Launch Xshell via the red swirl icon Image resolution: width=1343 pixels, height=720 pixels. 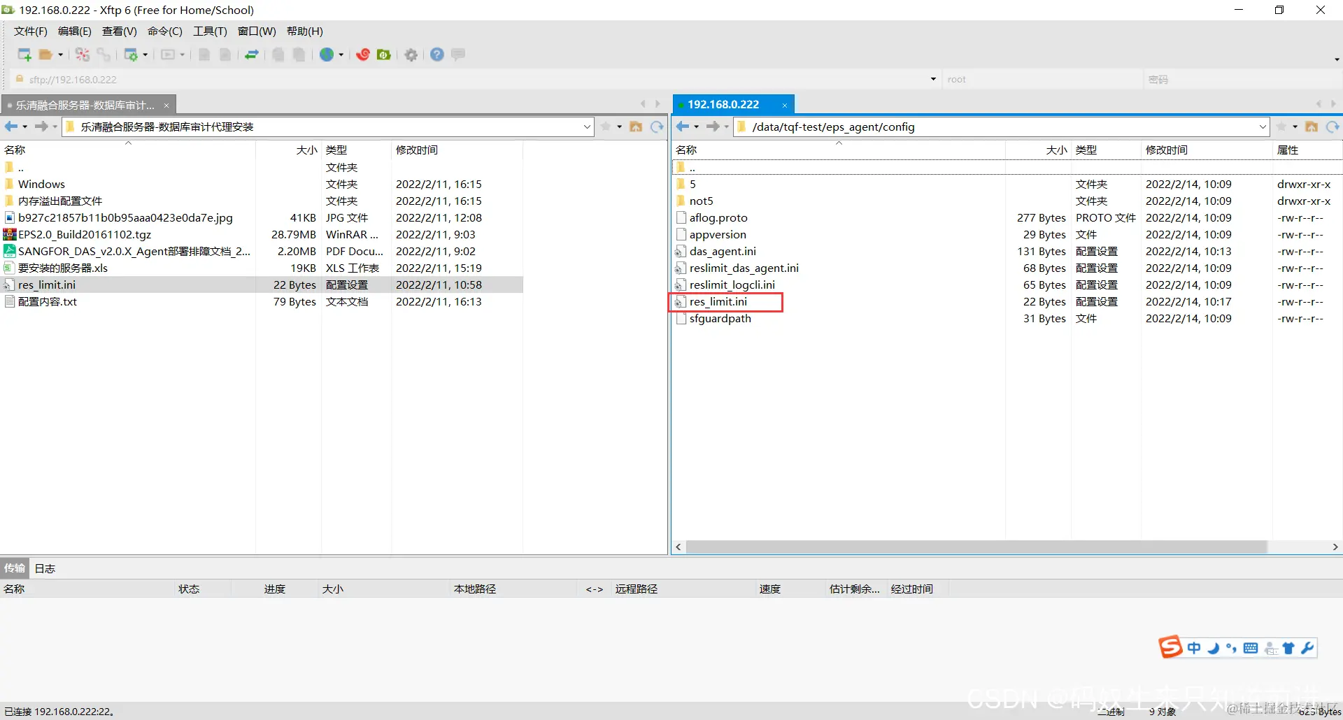point(363,55)
